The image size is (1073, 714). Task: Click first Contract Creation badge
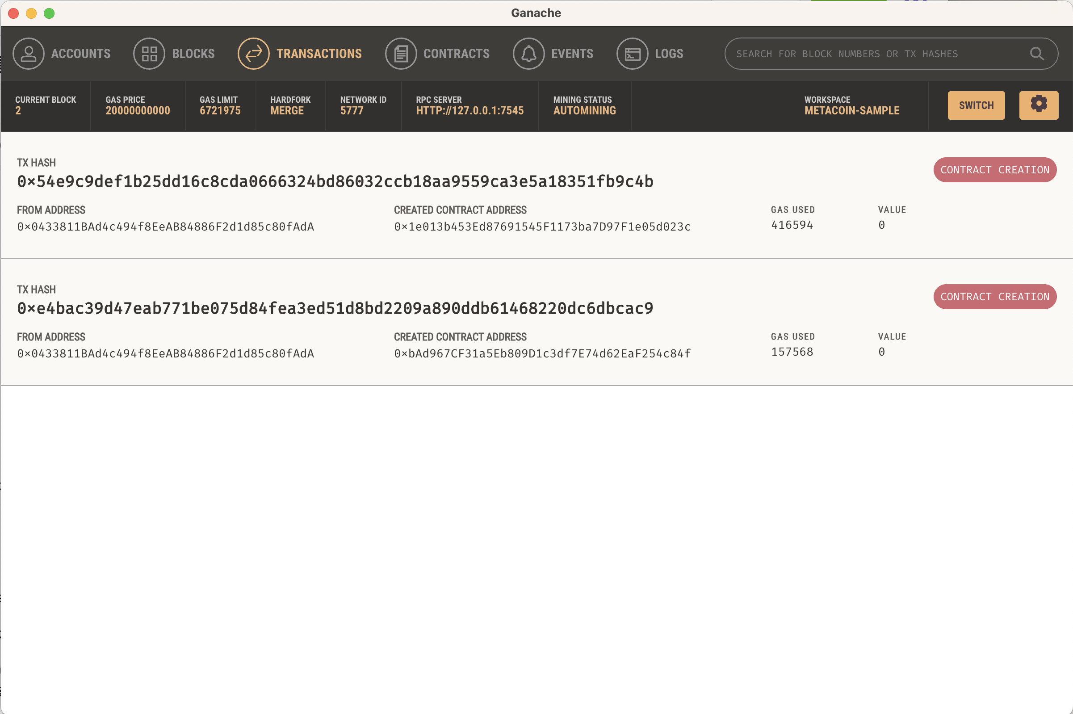click(x=995, y=170)
